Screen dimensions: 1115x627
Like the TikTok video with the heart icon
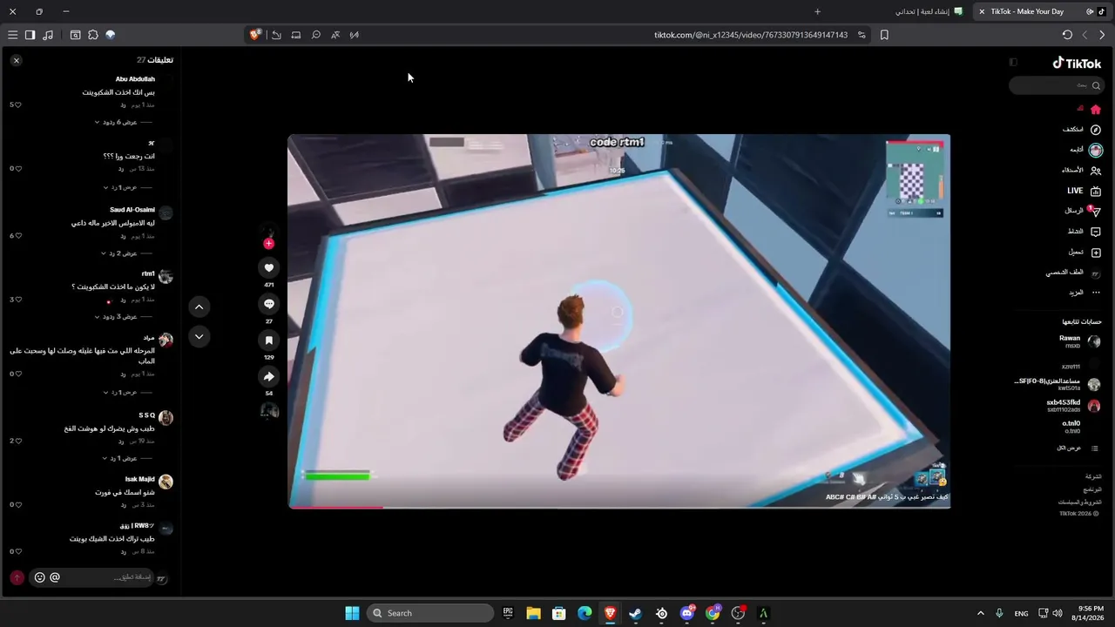tap(269, 267)
